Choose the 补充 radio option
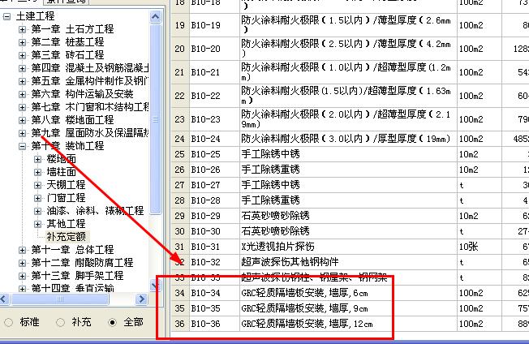The width and height of the screenshot is (529, 344). pos(60,322)
